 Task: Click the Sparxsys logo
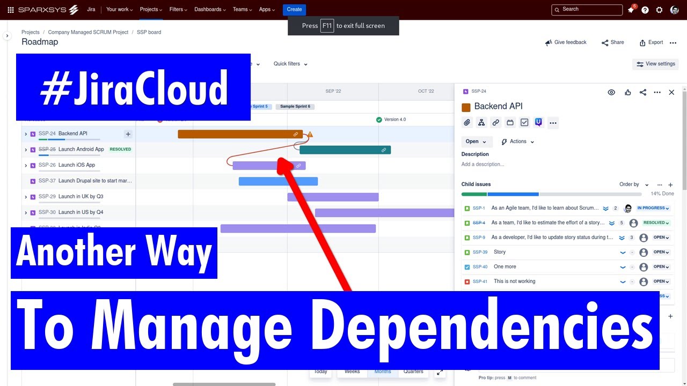48,10
